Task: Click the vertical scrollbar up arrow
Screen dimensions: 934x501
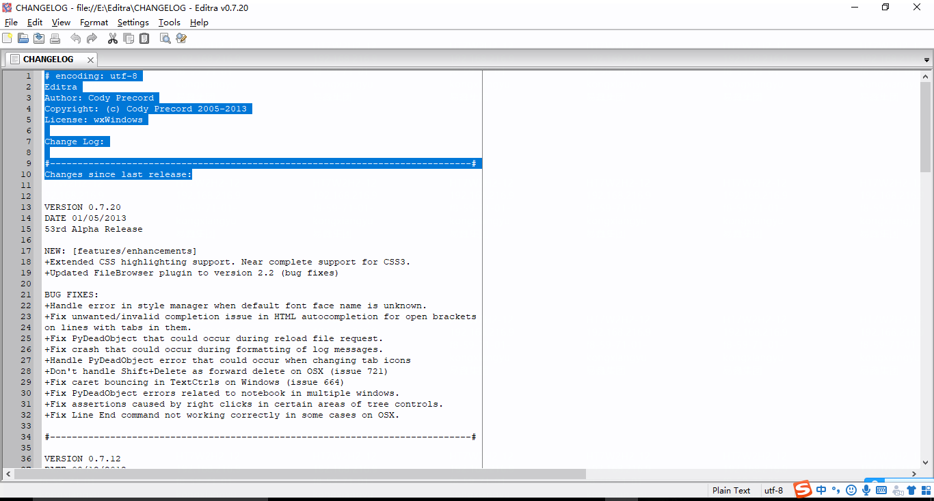Action: [926, 75]
